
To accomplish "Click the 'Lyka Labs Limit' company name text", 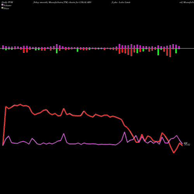I will 121,2.
